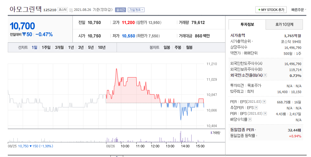This screenshot has width=311, height=157.
Task: Click the current price 10,700
Action: tap(22, 26)
